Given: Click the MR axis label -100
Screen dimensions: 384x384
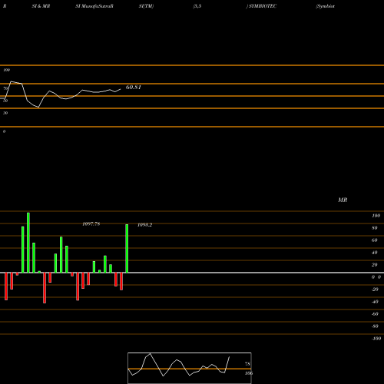Looking at the screenshot, I should (376, 339).
